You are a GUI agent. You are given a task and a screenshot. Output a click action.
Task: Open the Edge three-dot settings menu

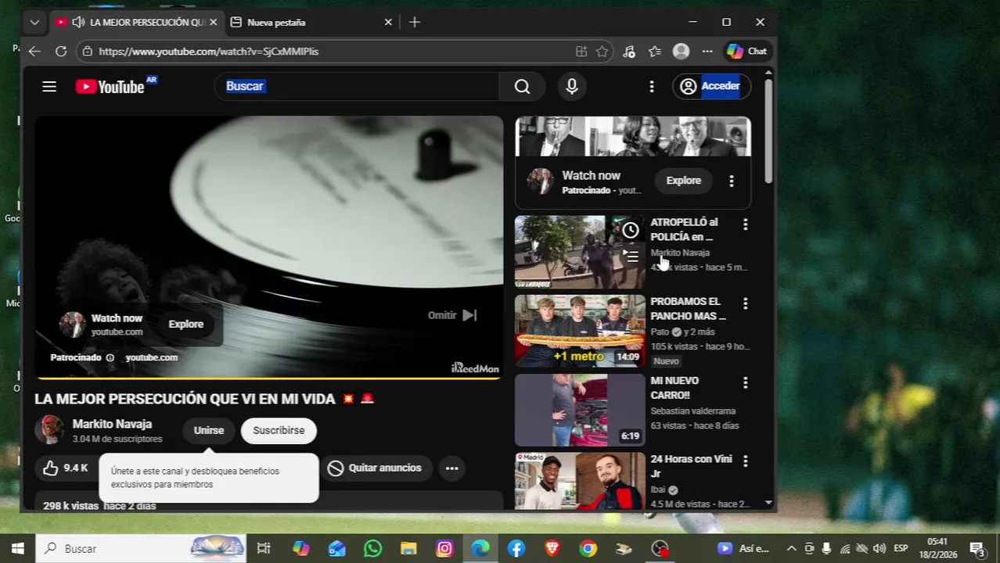[707, 52]
